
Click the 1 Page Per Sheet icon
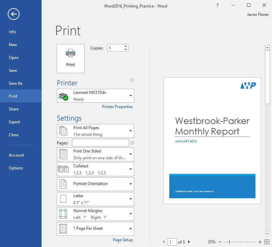[63, 228]
